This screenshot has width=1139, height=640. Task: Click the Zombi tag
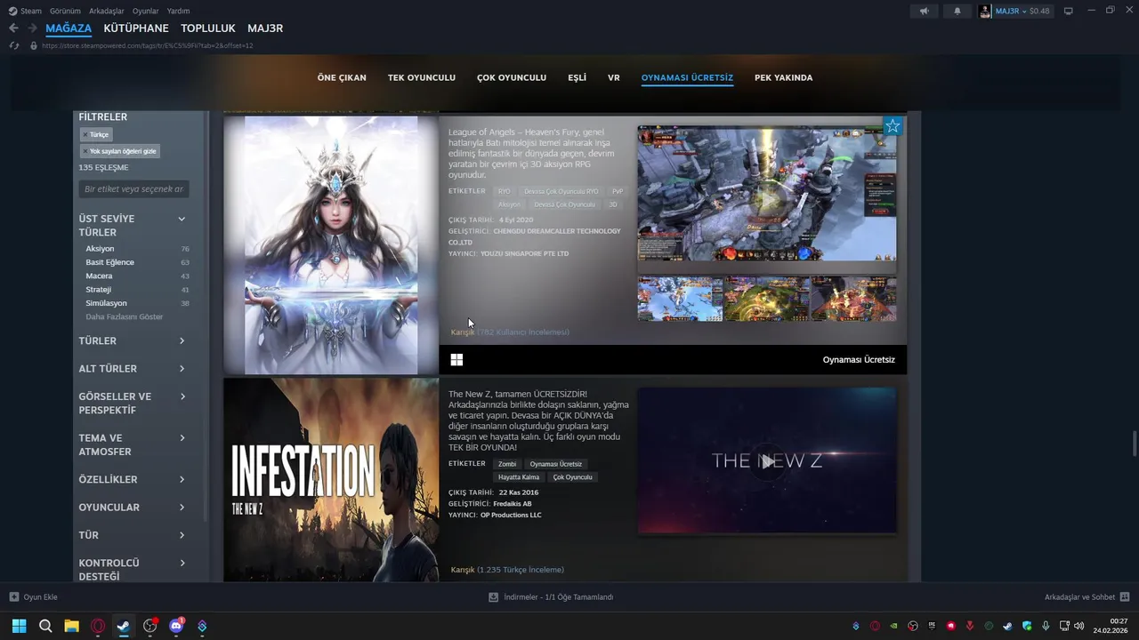tap(507, 464)
